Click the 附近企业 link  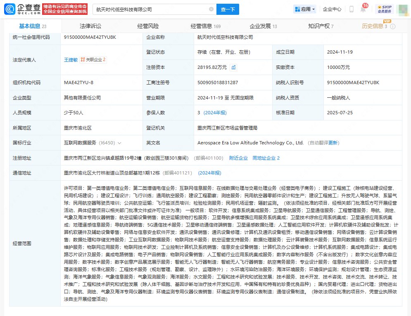pos(238,158)
